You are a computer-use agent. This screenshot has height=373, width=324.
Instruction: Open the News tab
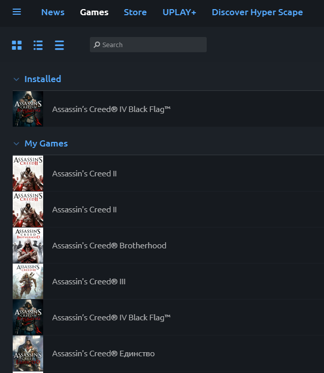pyautogui.click(x=53, y=12)
